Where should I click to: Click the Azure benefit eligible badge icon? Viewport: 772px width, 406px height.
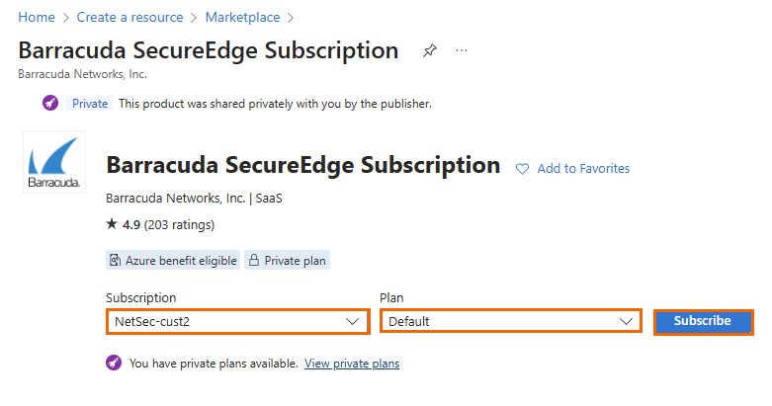(115, 260)
